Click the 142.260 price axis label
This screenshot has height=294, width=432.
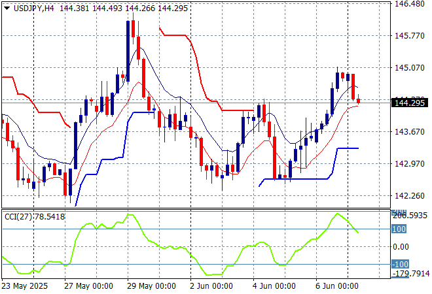408,196
